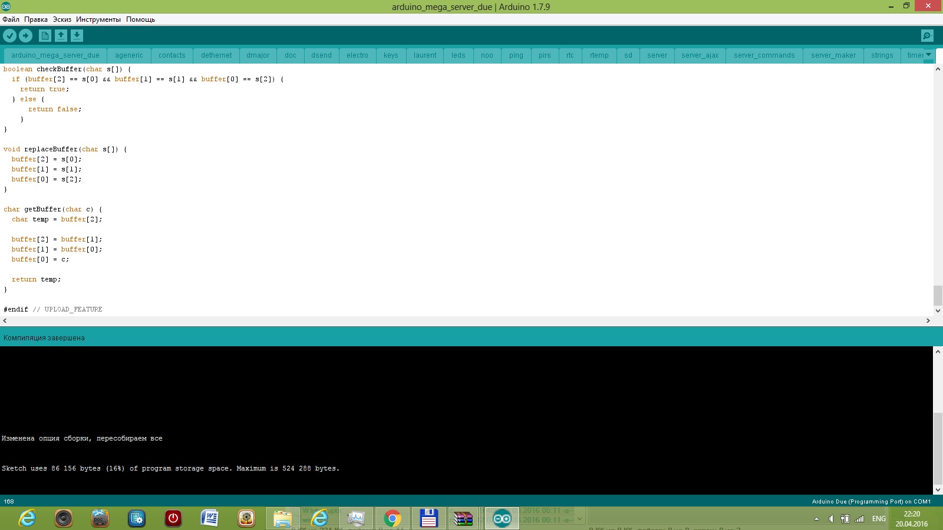Open the volume control in system tray
The width and height of the screenshot is (943, 530).
click(x=831, y=519)
